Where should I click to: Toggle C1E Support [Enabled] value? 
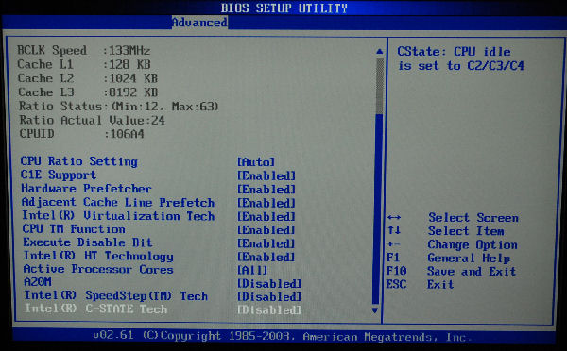coord(266,175)
